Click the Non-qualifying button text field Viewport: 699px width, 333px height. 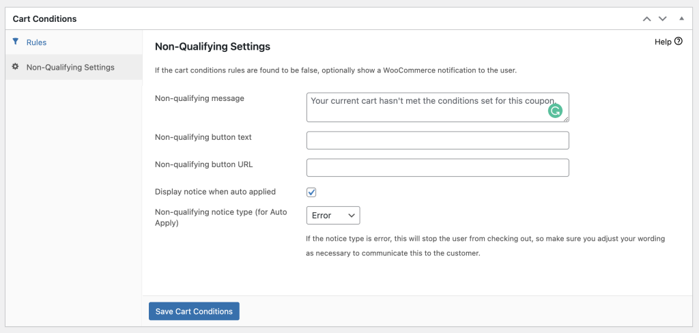pos(438,141)
